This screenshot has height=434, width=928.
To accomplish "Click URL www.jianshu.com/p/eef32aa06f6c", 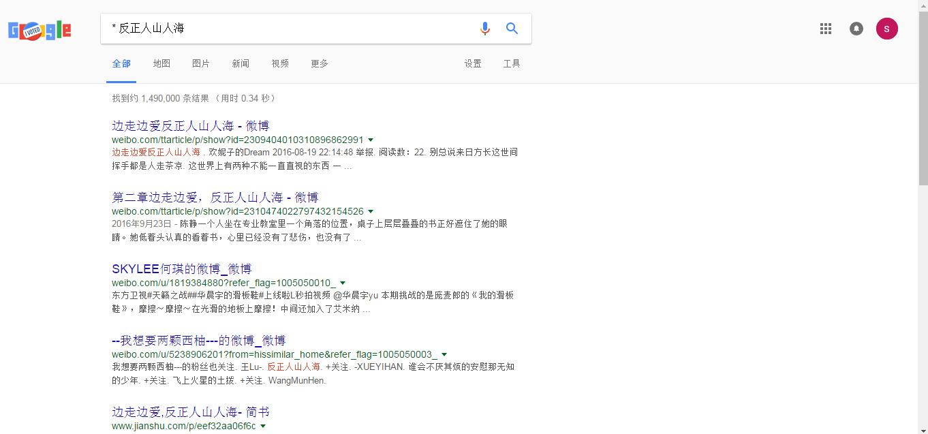I will click(x=184, y=427).
